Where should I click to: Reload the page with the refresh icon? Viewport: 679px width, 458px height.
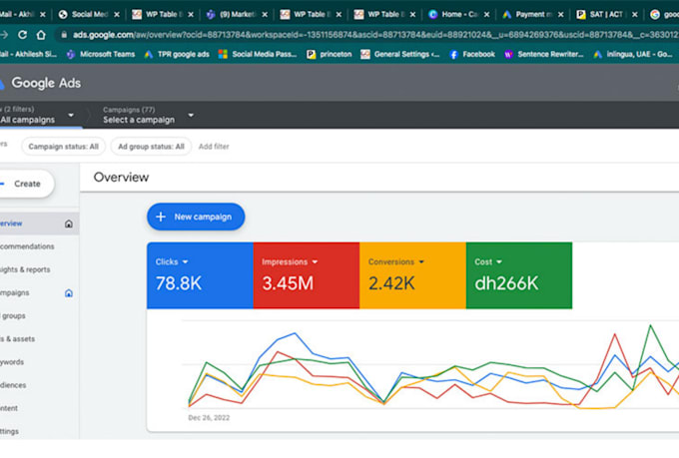[23, 35]
